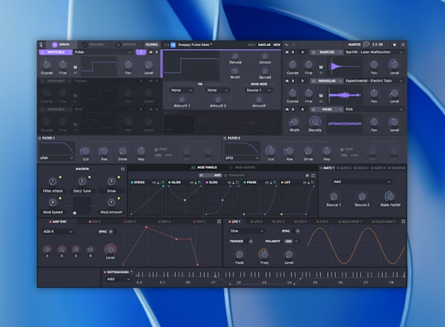Switch to the Effects tab
445x327 pixels.
pyautogui.click(x=126, y=45)
